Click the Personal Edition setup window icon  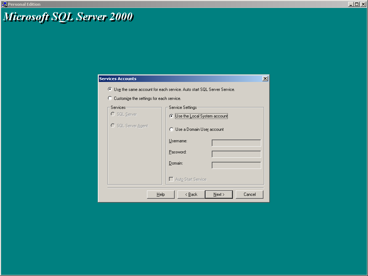coord(4,4)
